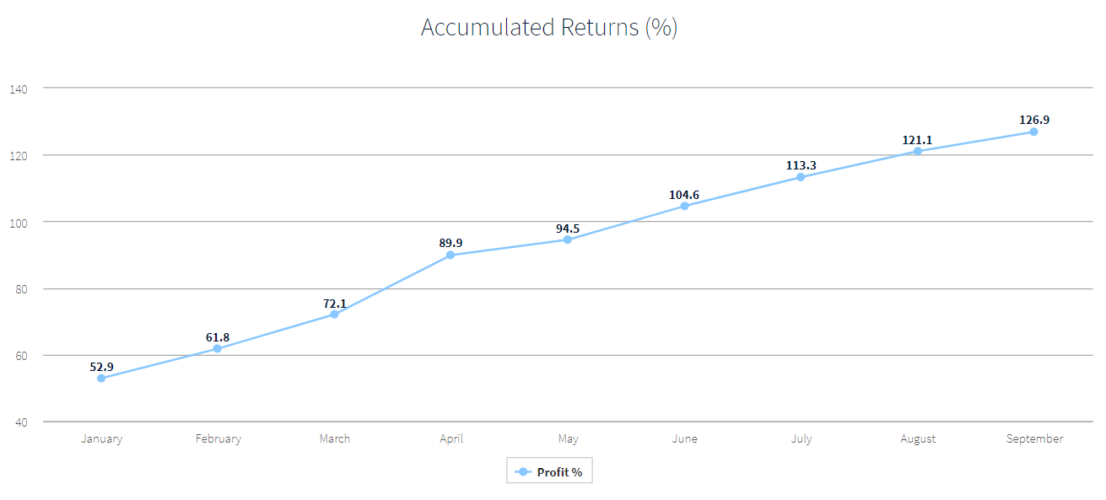
Task: Select the June data point at 104.6
Action: (x=684, y=206)
